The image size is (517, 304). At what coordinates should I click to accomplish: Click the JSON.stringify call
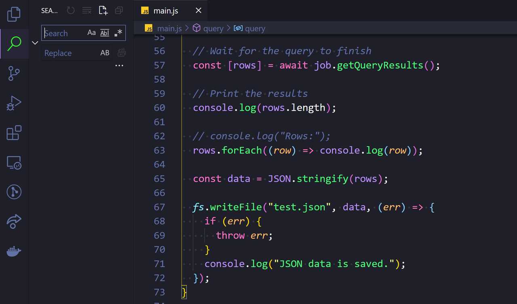click(x=308, y=178)
